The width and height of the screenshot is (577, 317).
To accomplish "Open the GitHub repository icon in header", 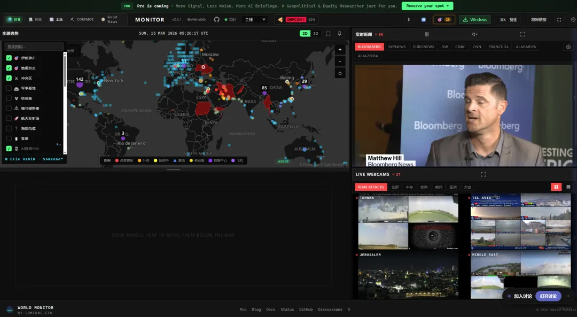I will 217,20.
